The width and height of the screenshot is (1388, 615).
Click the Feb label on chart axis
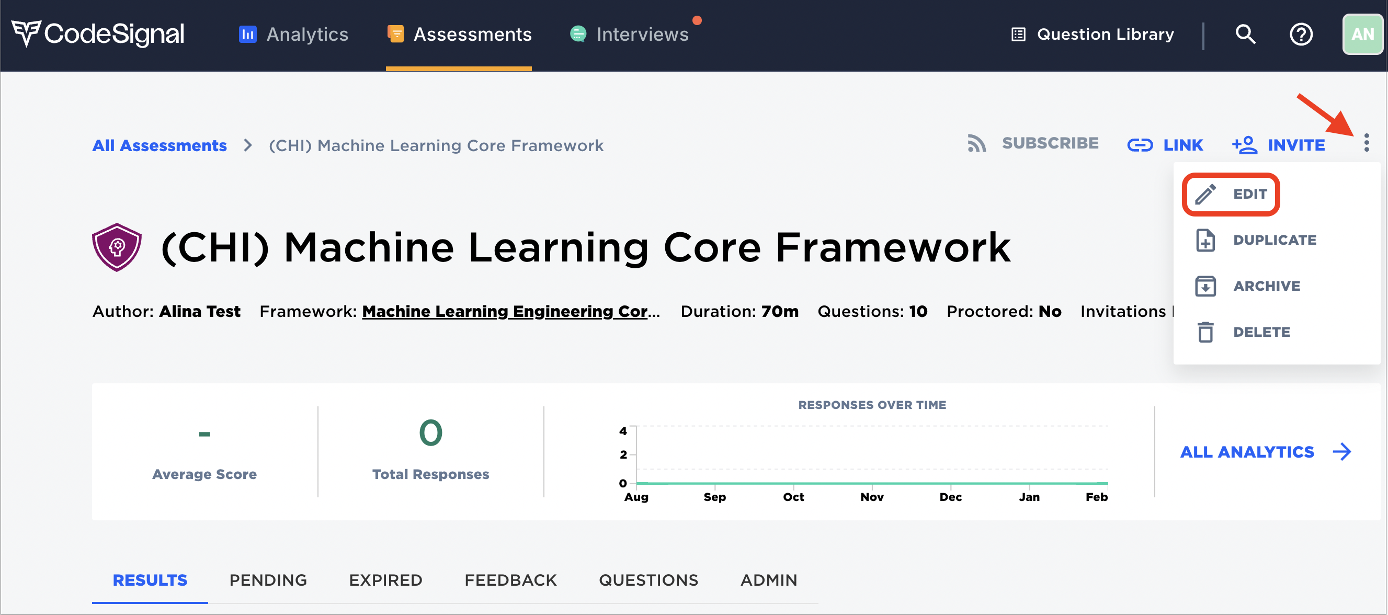[1096, 497]
